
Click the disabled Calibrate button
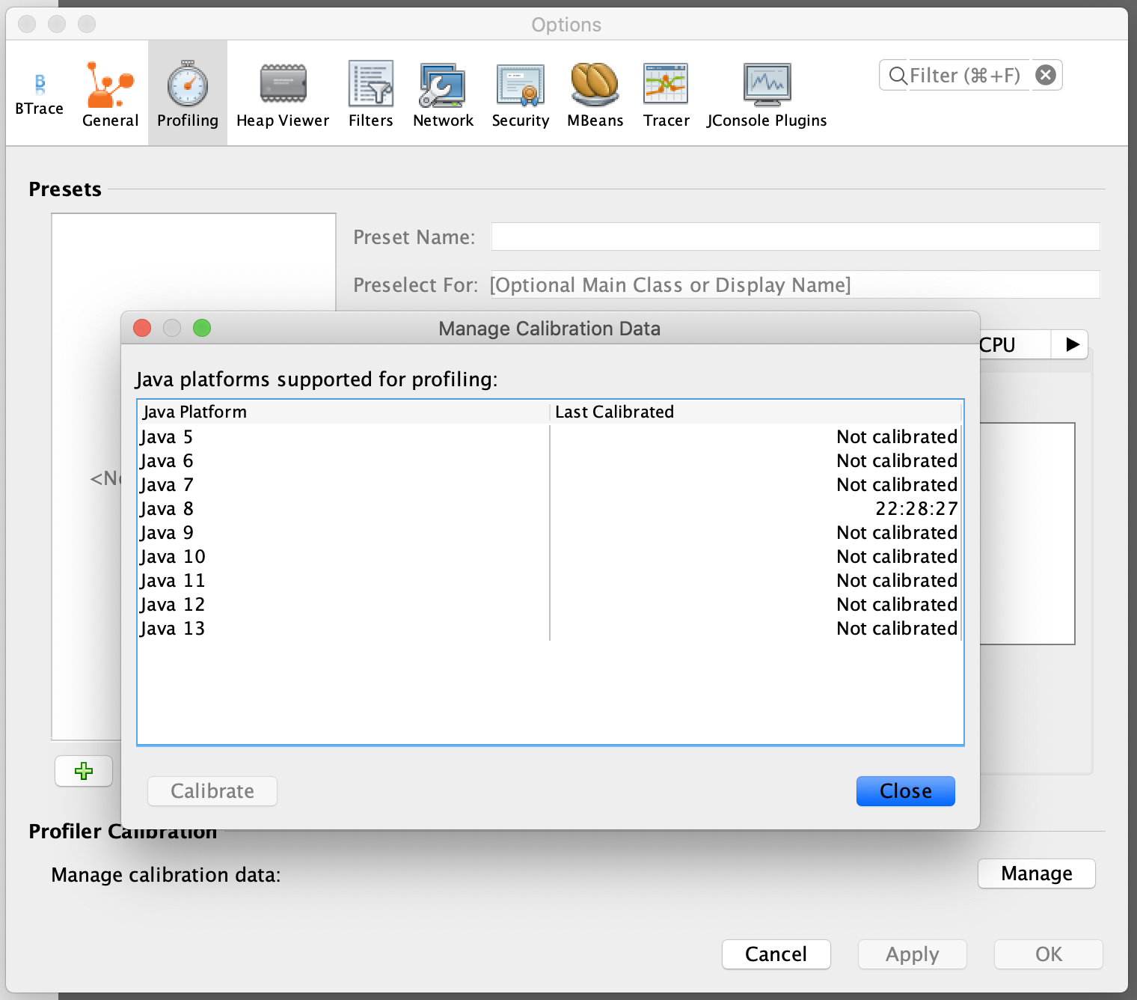pos(212,791)
